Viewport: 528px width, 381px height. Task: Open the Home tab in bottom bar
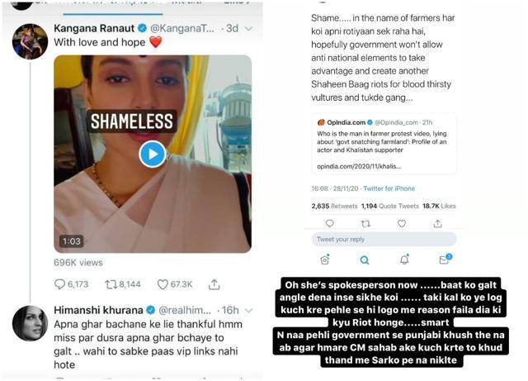324,260
